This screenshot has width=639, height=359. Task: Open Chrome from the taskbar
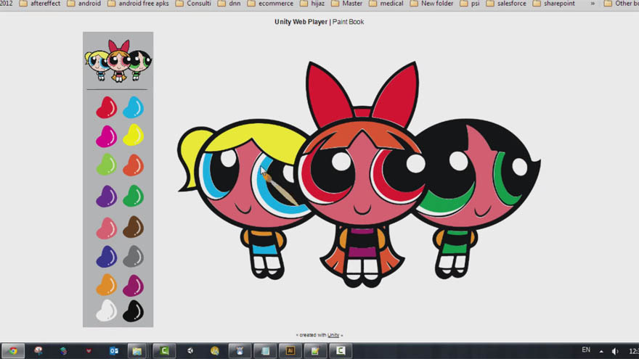[x=13, y=351]
